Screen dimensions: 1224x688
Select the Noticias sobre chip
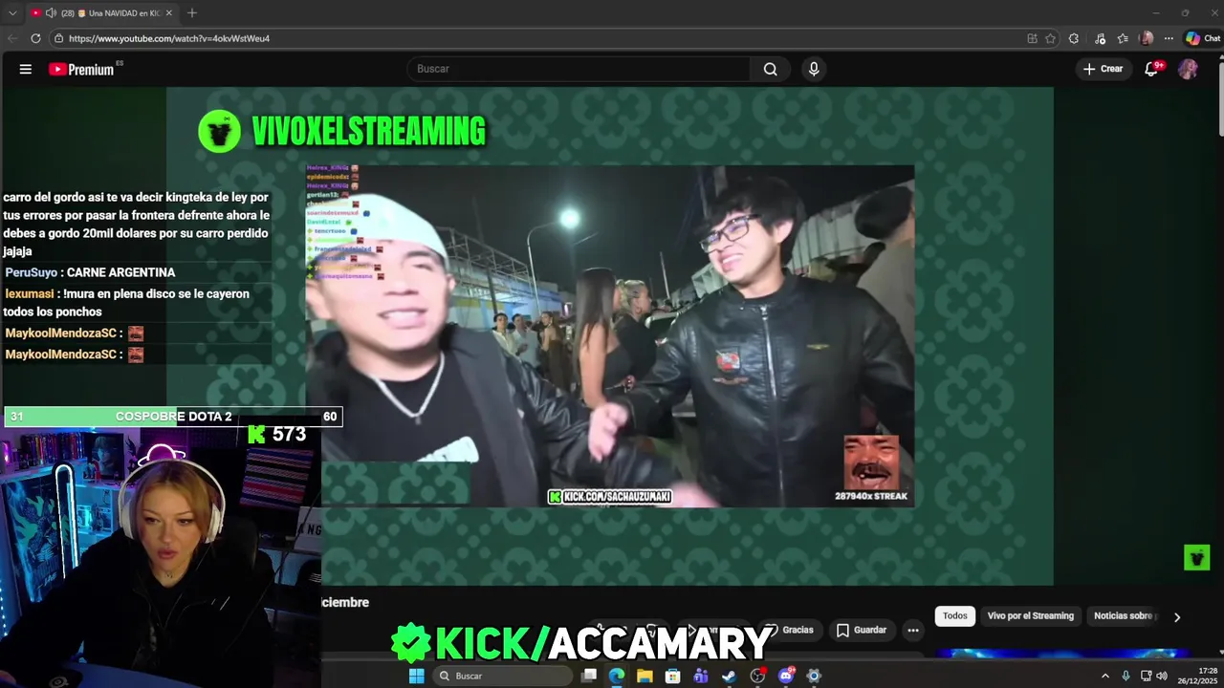pyautogui.click(x=1125, y=615)
